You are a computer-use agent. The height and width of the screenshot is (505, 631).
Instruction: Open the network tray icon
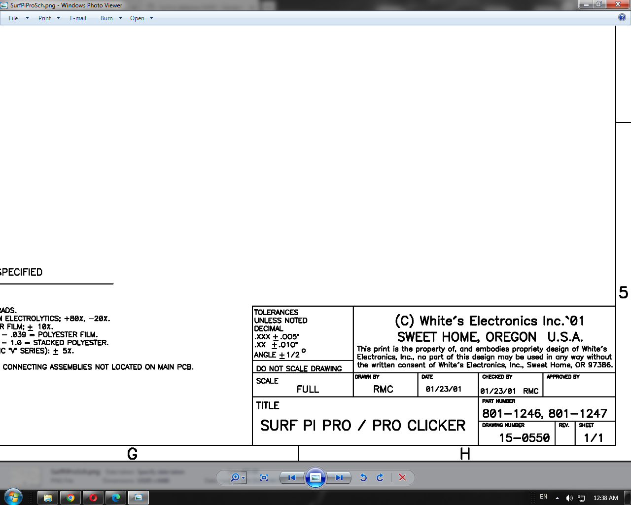coord(581,498)
